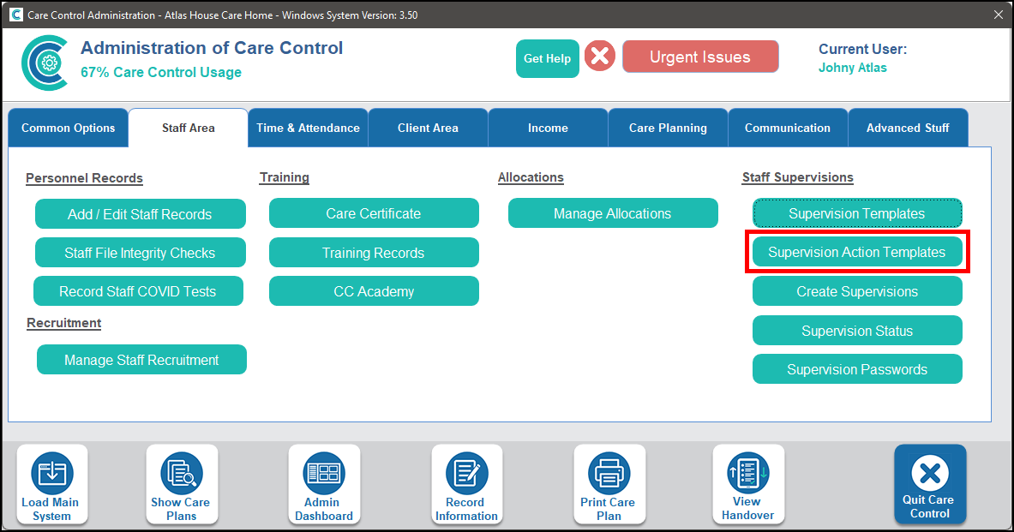Click the Get Help button
This screenshot has height=532, width=1014.
[x=547, y=58]
